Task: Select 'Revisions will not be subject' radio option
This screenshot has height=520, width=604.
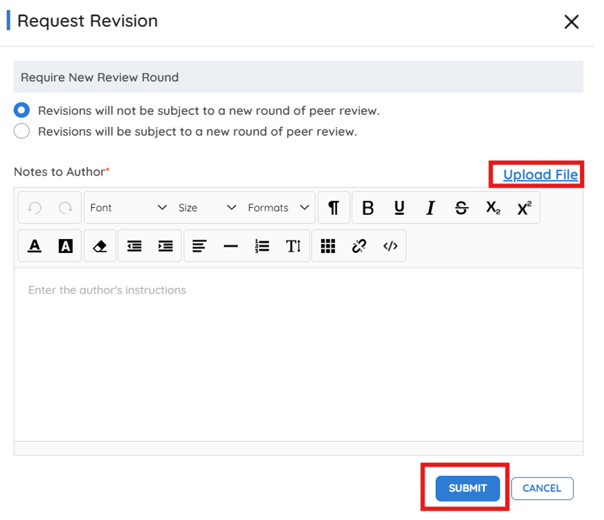Action: click(22, 110)
